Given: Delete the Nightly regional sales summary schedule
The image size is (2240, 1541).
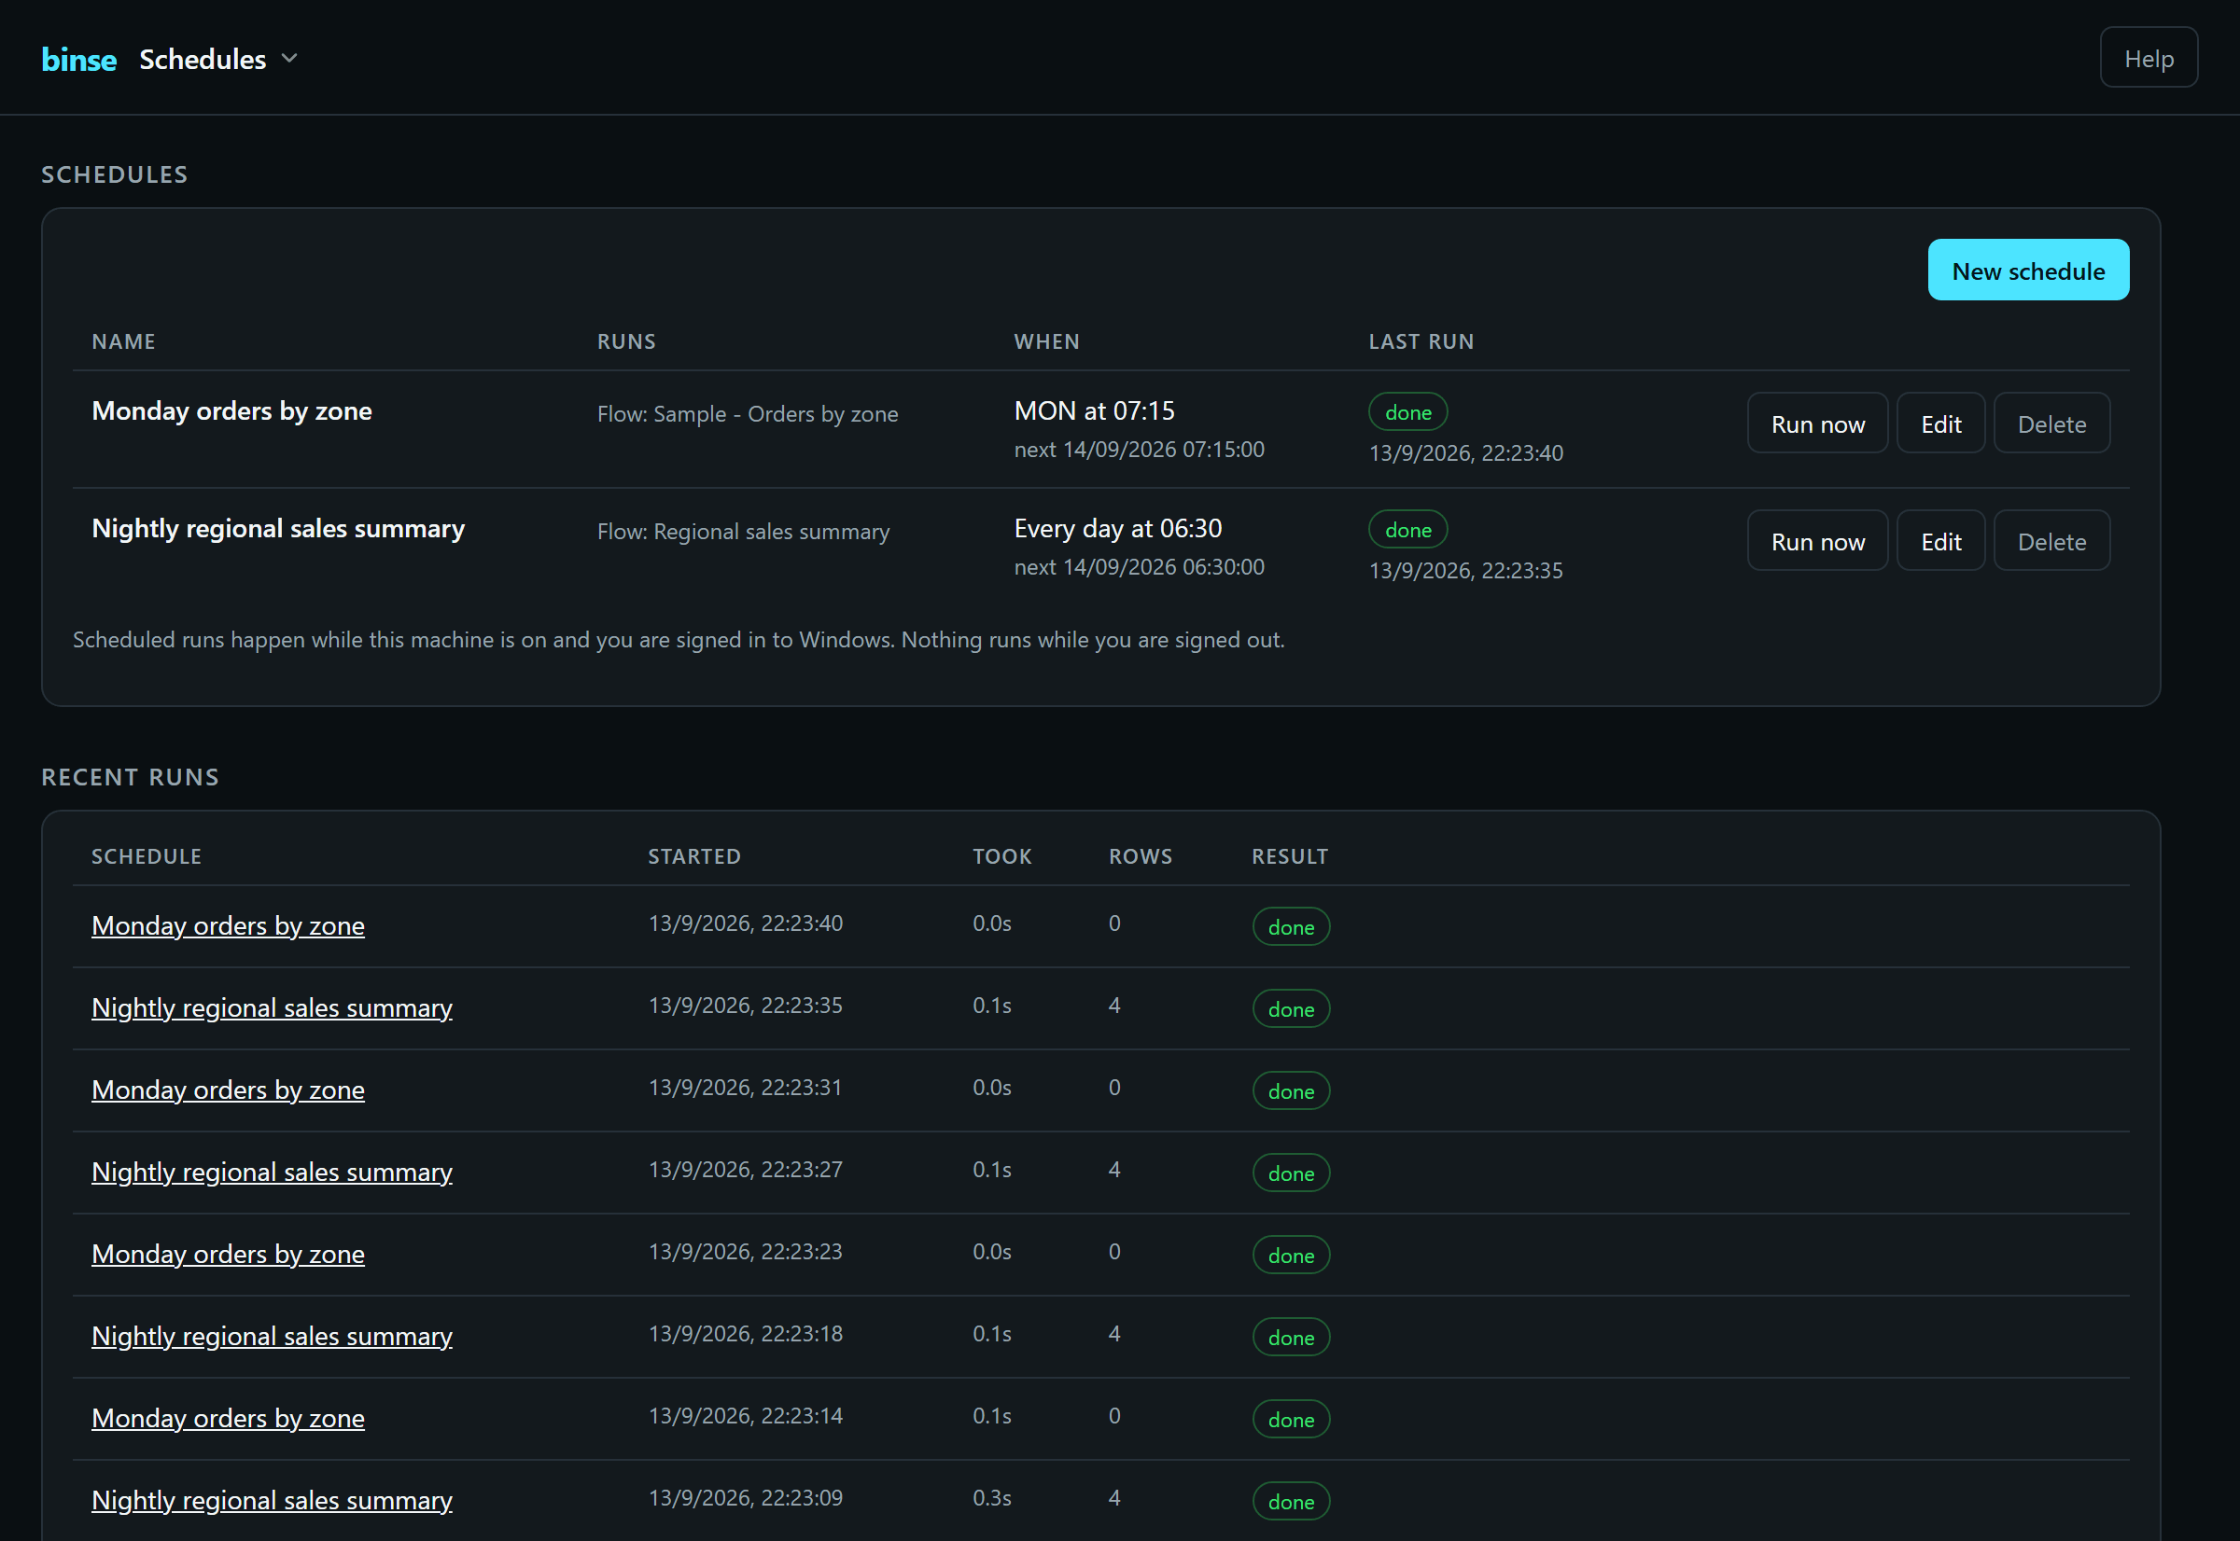Looking at the screenshot, I should 2051,542.
